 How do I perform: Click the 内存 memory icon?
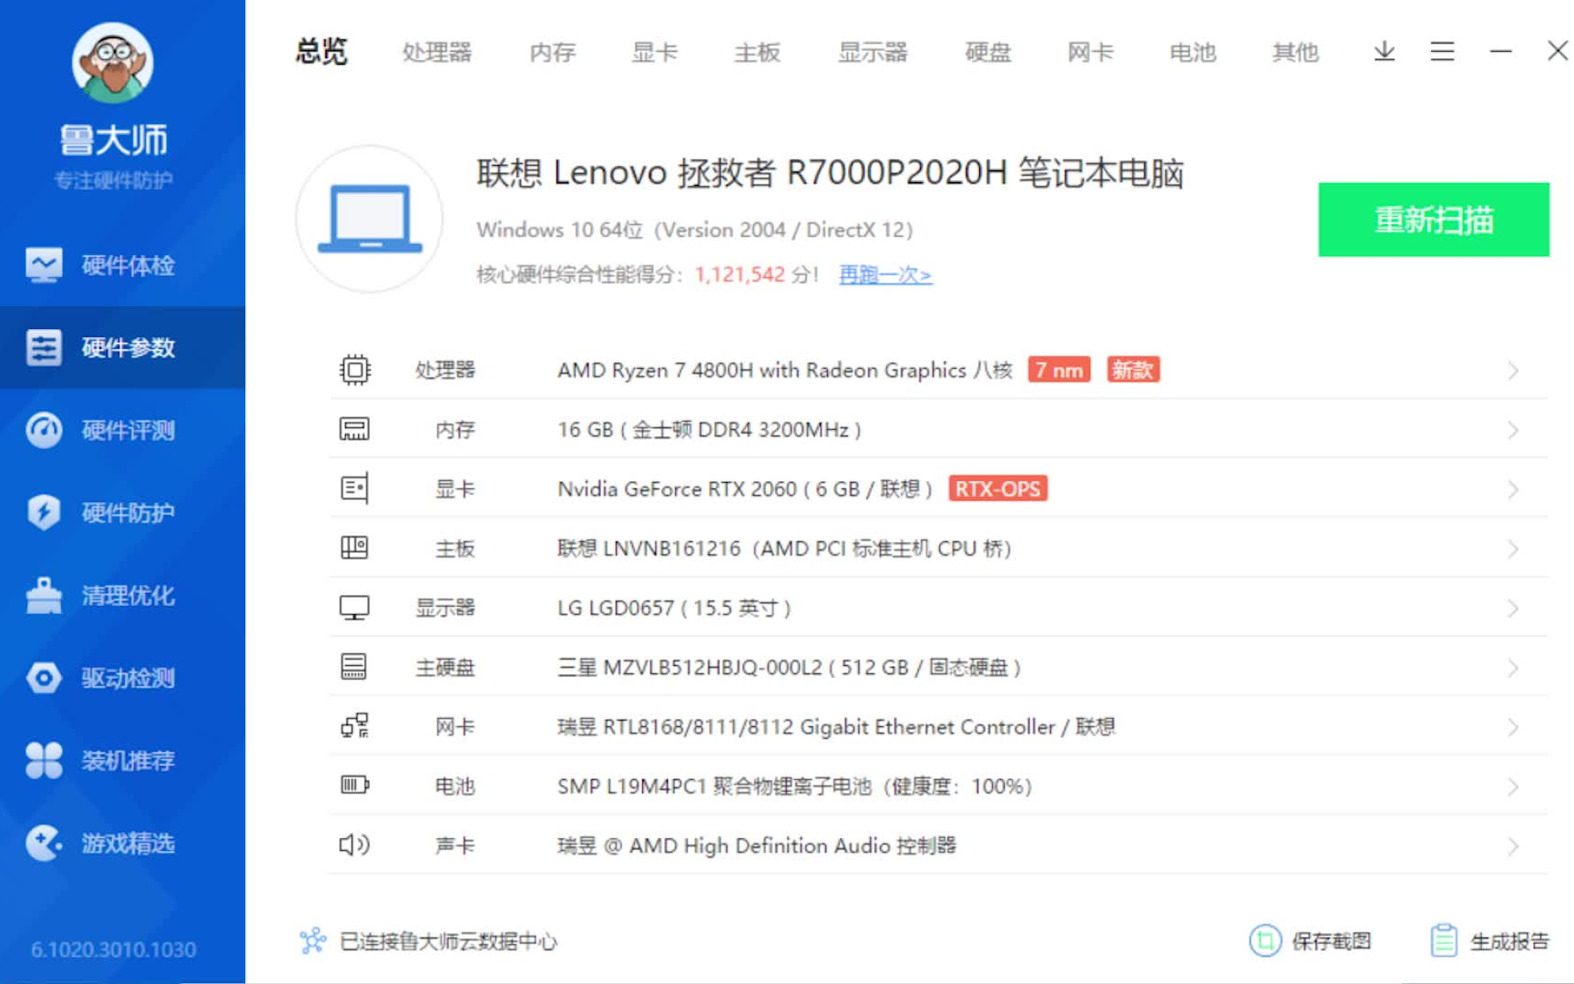pyautogui.click(x=354, y=429)
